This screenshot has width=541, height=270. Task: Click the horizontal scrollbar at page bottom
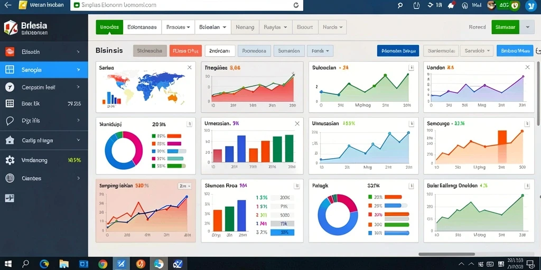[x=446, y=254]
